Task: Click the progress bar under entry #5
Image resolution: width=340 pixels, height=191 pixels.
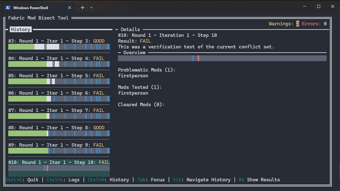Action: [59, 81]
